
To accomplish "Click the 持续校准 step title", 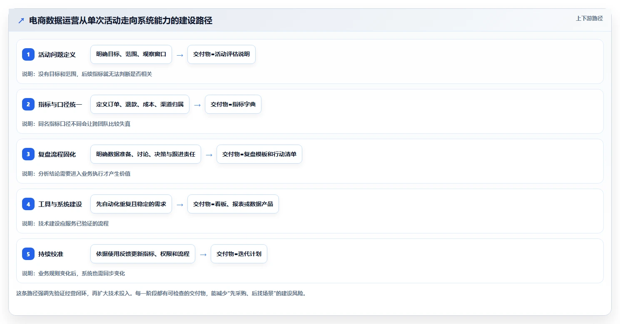I will [51, 254].
